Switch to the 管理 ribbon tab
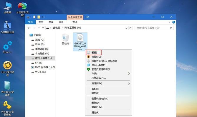This screenshot has height=117, width=197. pos(75,22)
